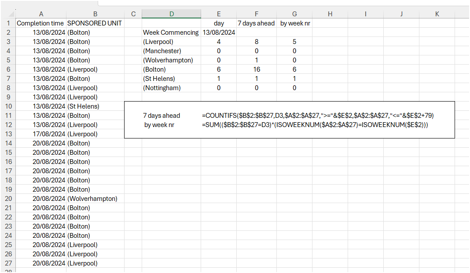Select cell E2 with date 13/08/2024
This screenshot has width=470, height=273.
pyautogui.click(x=219, y=33)
